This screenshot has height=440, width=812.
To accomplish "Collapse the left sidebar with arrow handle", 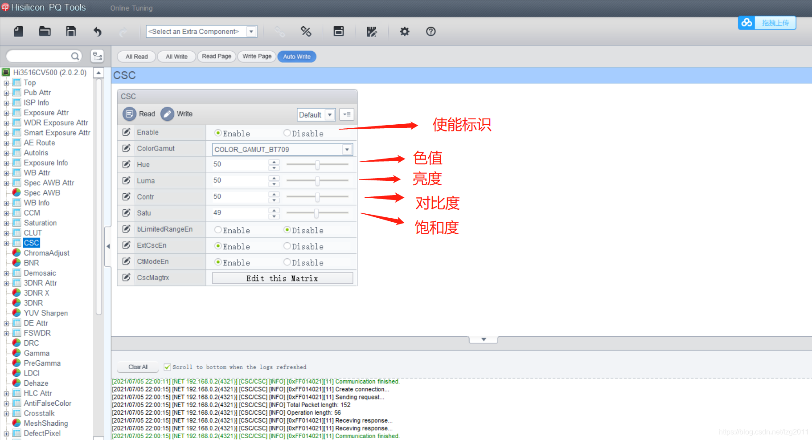I will (108, 246).
